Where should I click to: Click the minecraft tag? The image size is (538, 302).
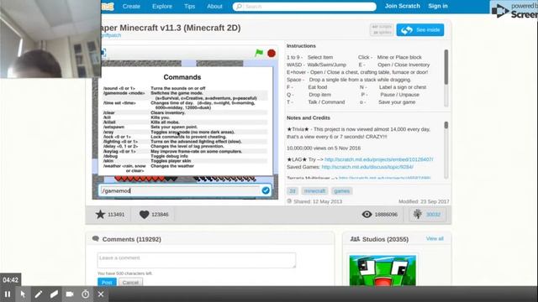point(314,191)
